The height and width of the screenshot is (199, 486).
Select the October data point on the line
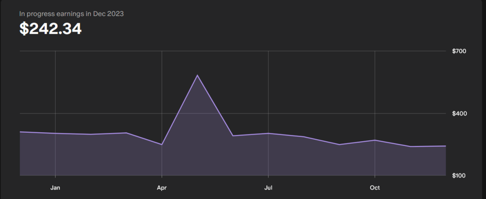375,140
